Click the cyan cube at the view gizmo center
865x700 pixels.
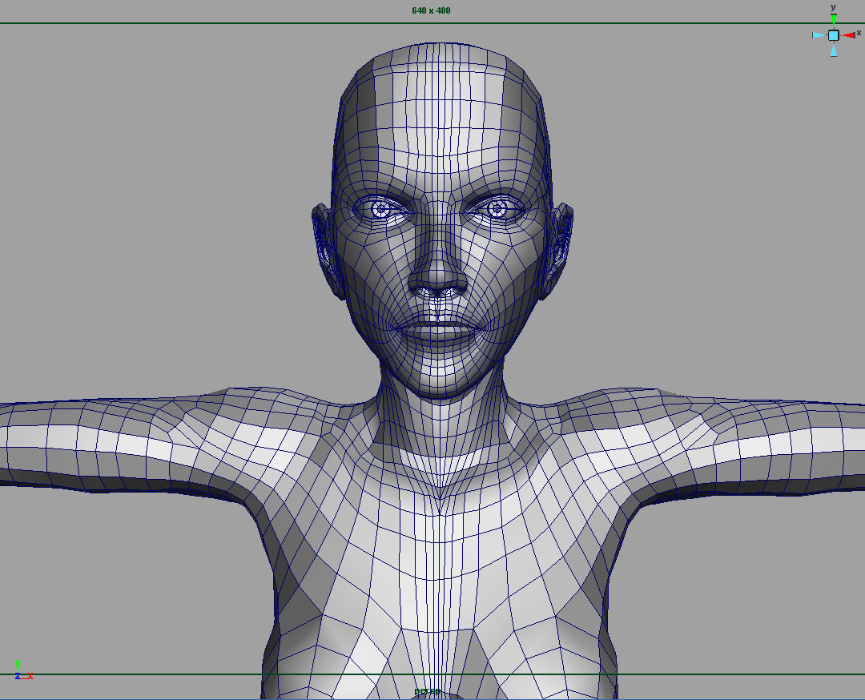coord(834,34)
